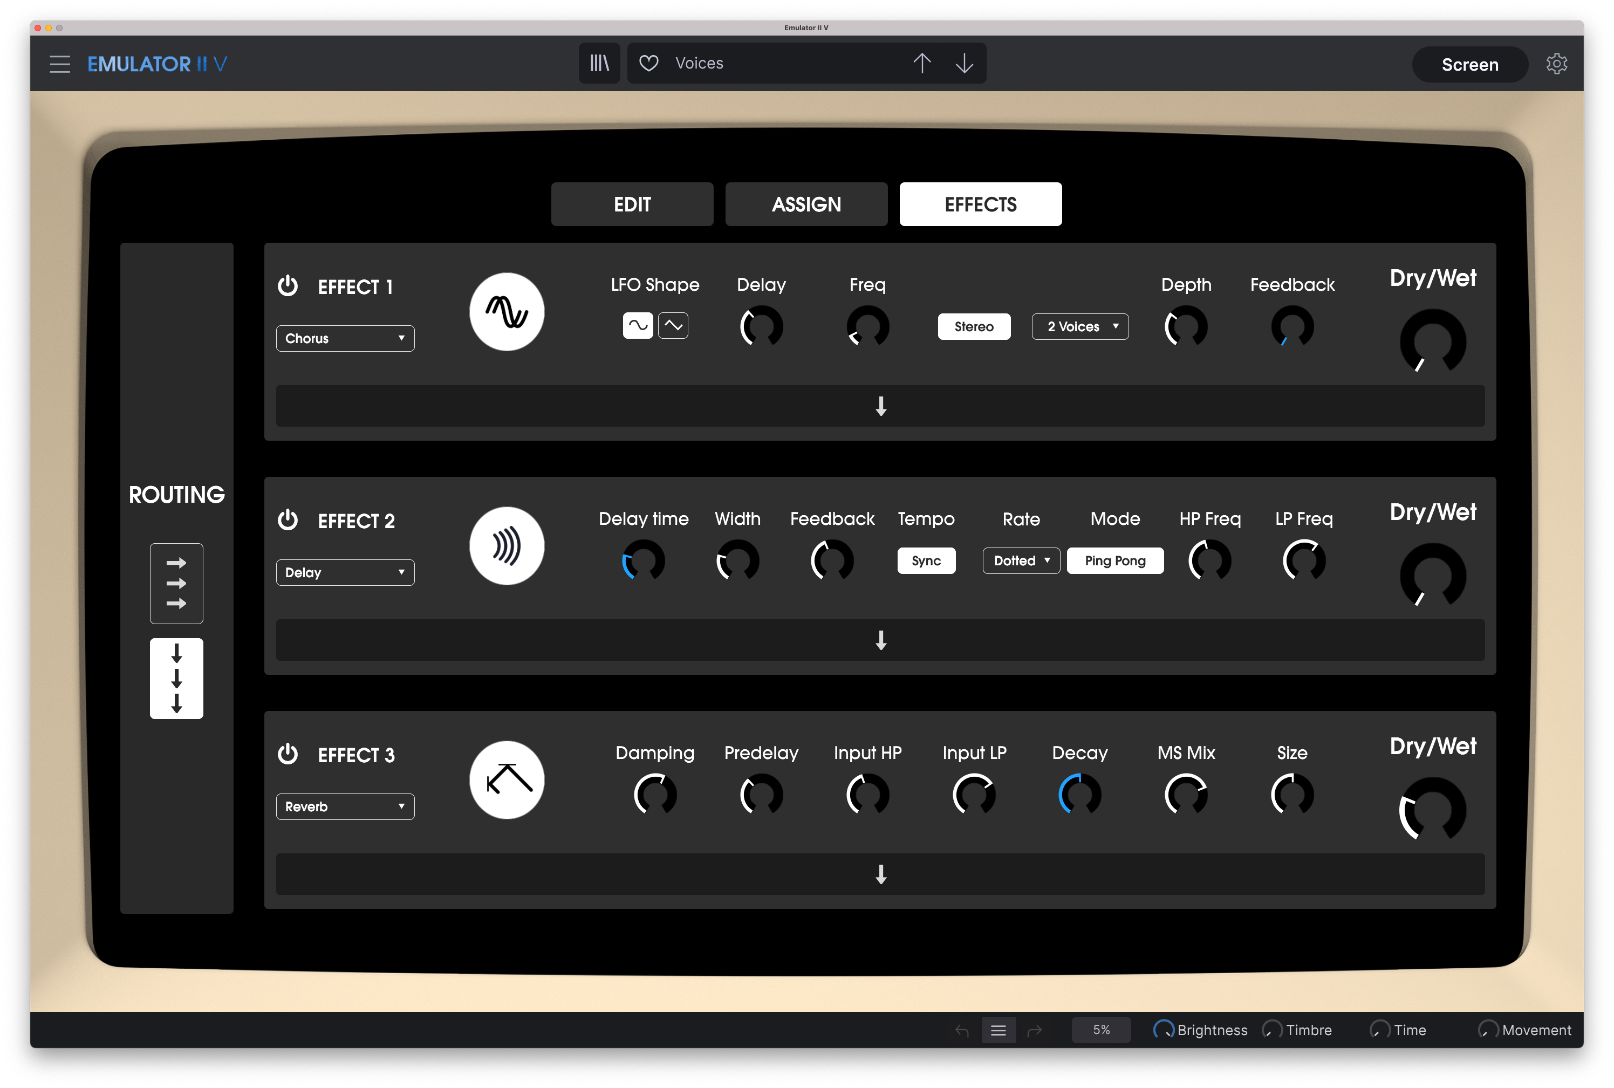Toggle delay Tempo Sync button
The image size is (1614, 1088).
[x=926, y=560]
